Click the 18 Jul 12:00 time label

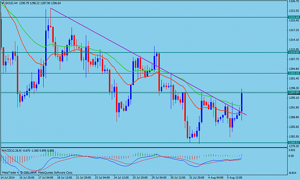point(64,178)
